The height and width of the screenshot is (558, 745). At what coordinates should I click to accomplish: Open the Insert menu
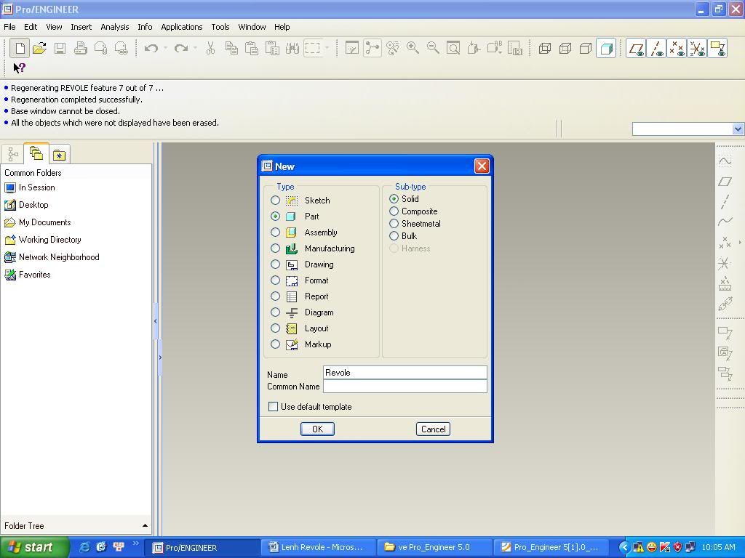[x=81, y=27]
